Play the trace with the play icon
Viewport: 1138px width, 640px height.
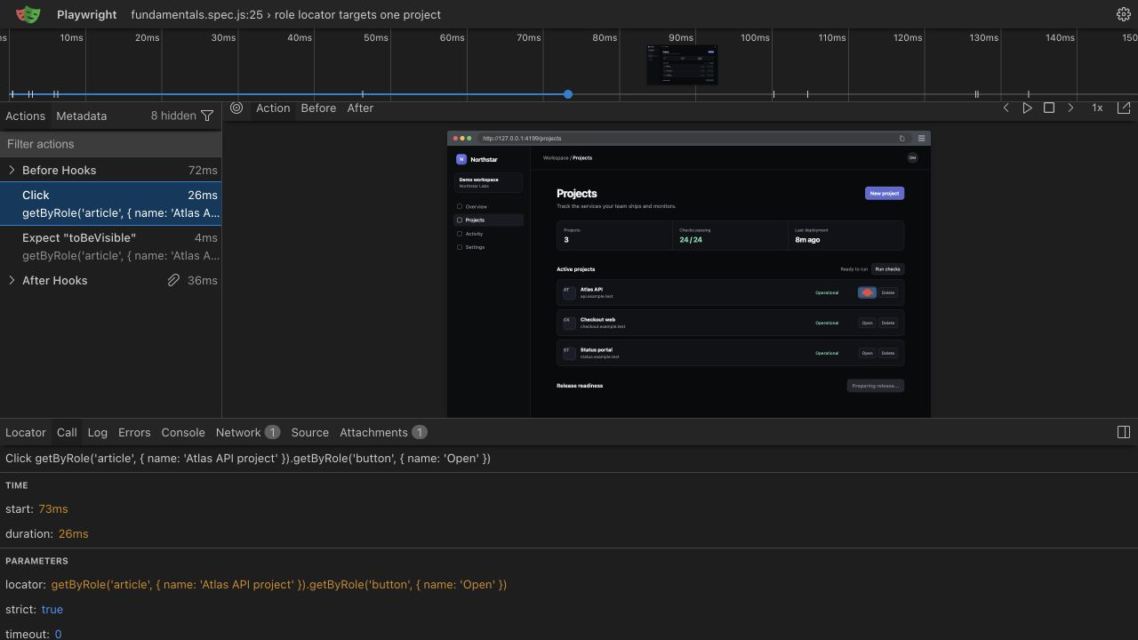1027,108
